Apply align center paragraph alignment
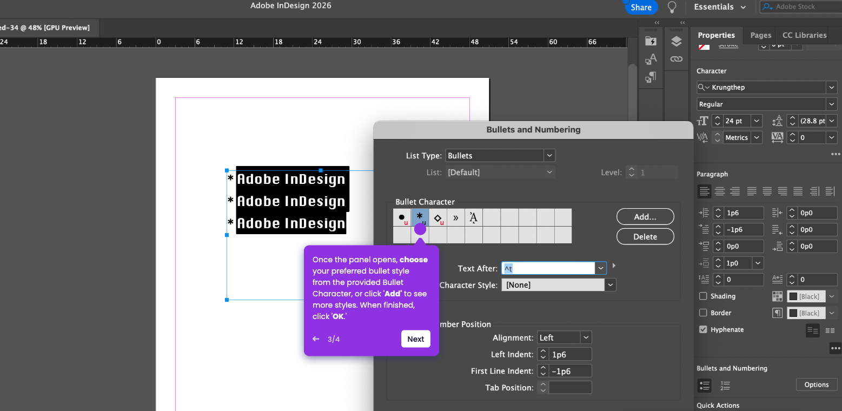Viewport: 842px width, 411px height. coord(720,191)
